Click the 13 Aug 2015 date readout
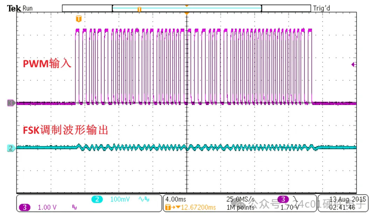The height and width of the screenshot is (219, 378). [348, 199]
